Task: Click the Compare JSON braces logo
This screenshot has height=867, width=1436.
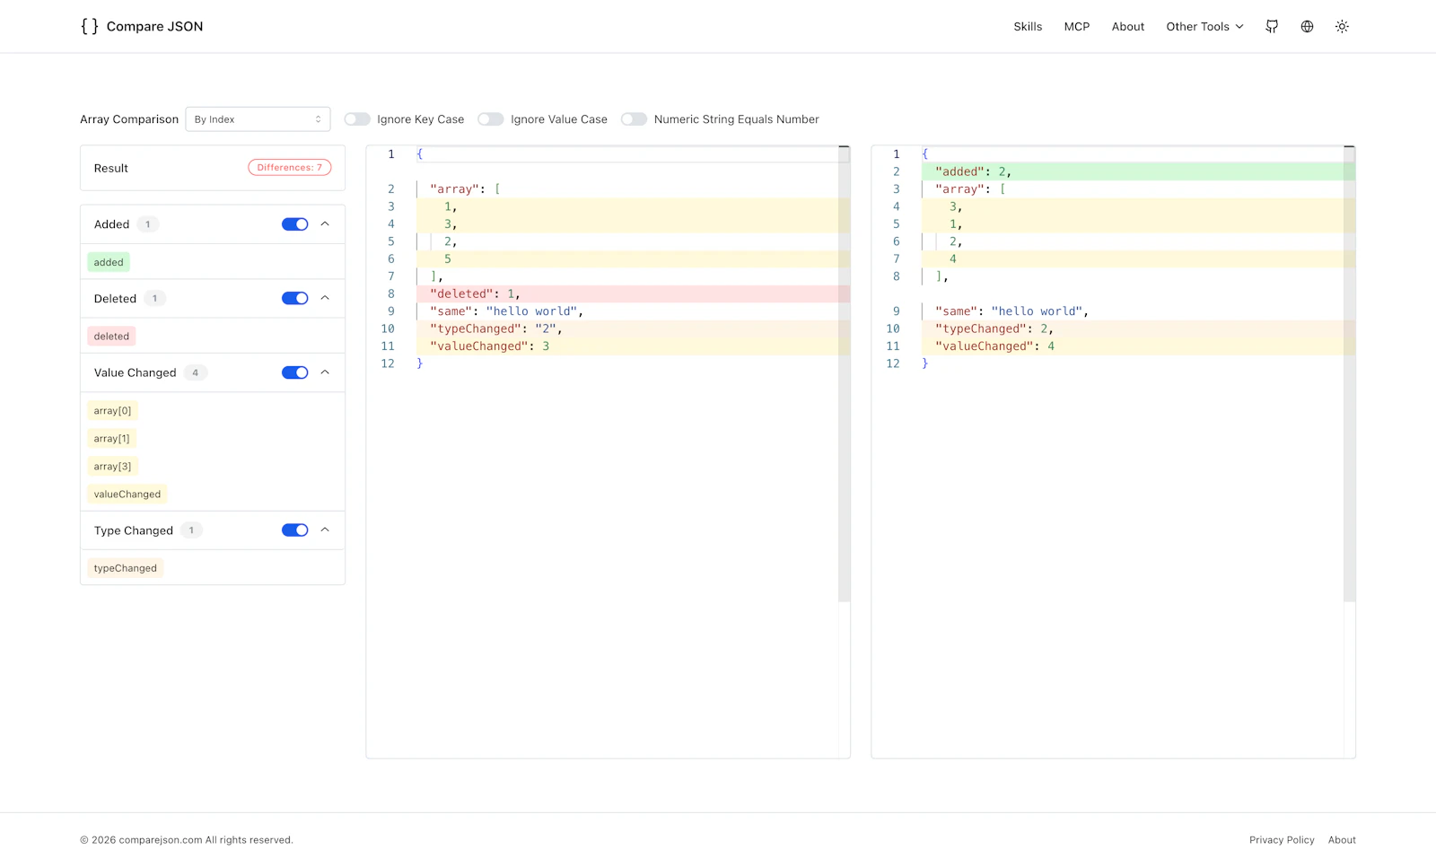Action: [90, 26]
